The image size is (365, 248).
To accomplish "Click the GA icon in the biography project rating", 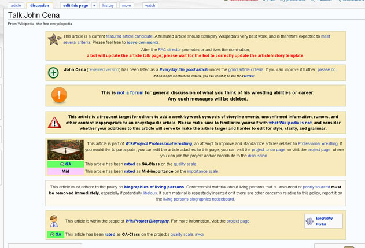I will [x=52, y=235].
